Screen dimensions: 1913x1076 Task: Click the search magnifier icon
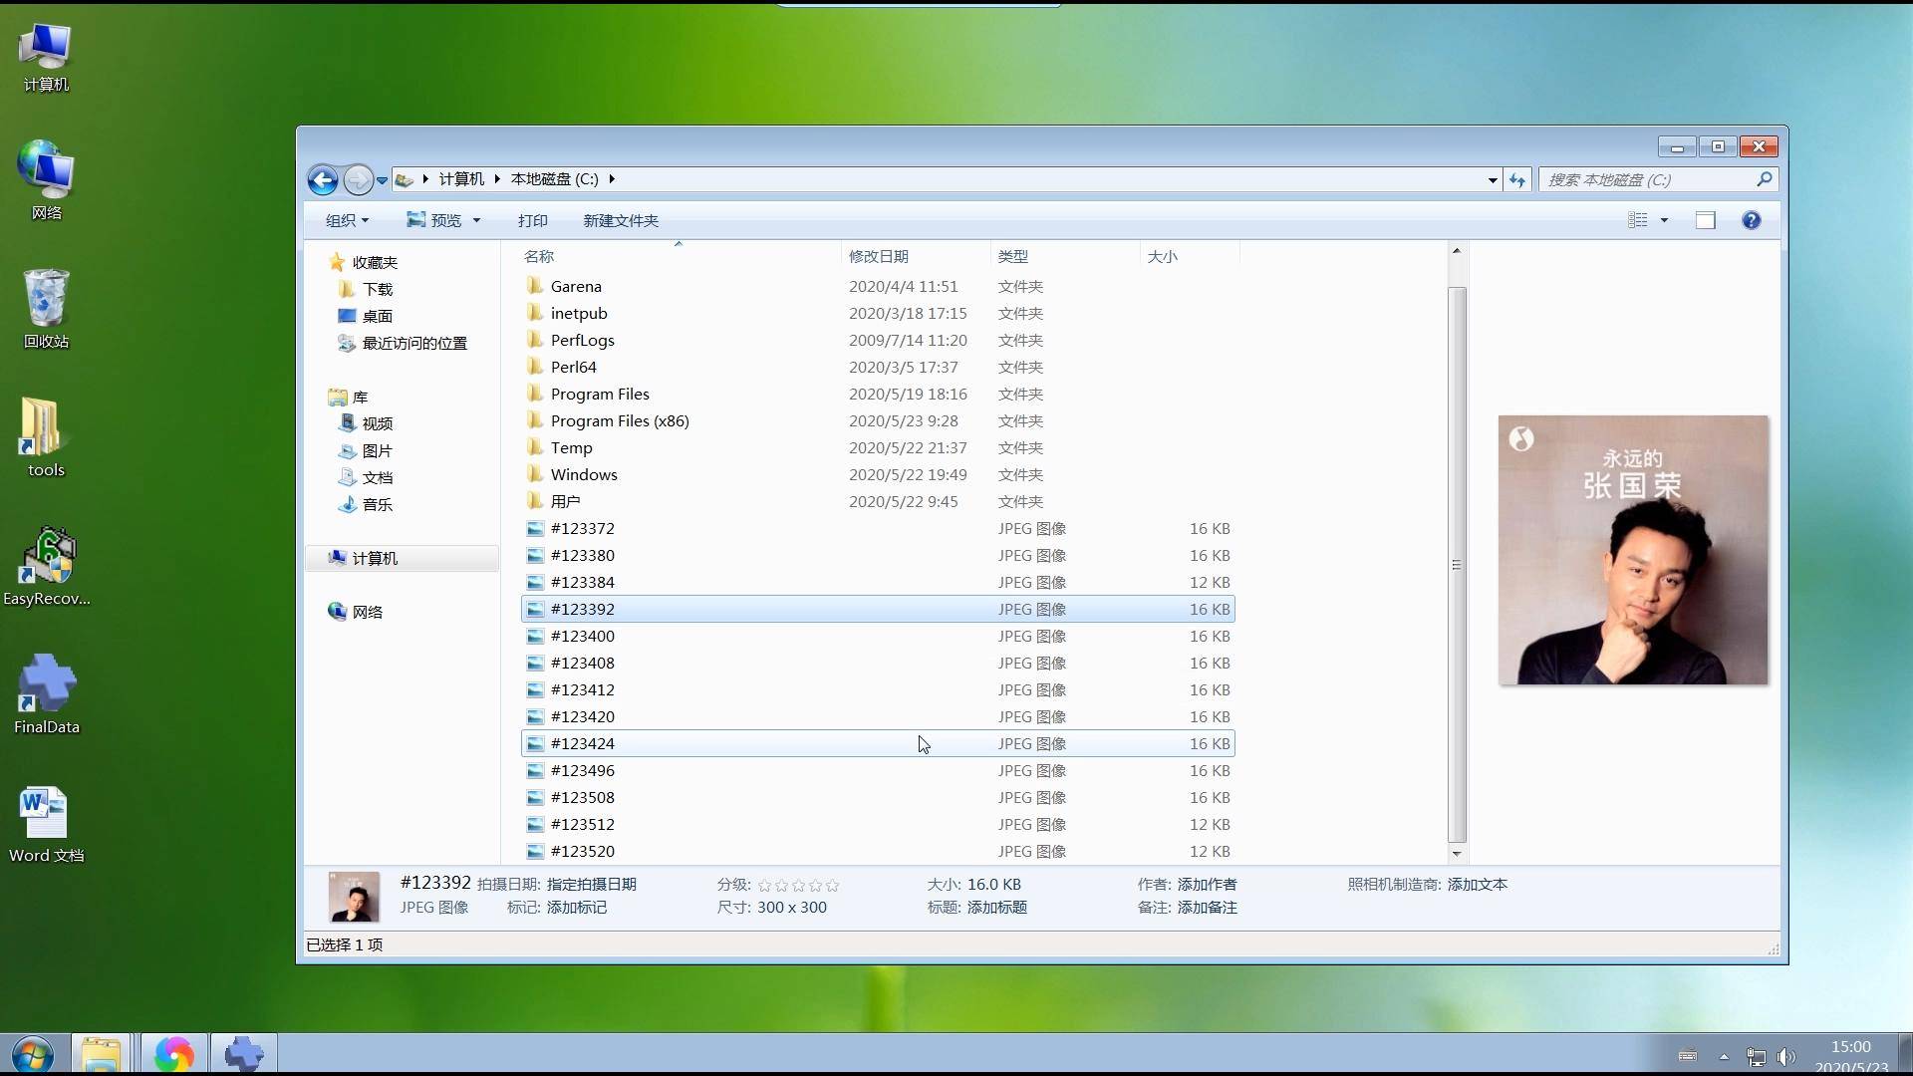1764,179
